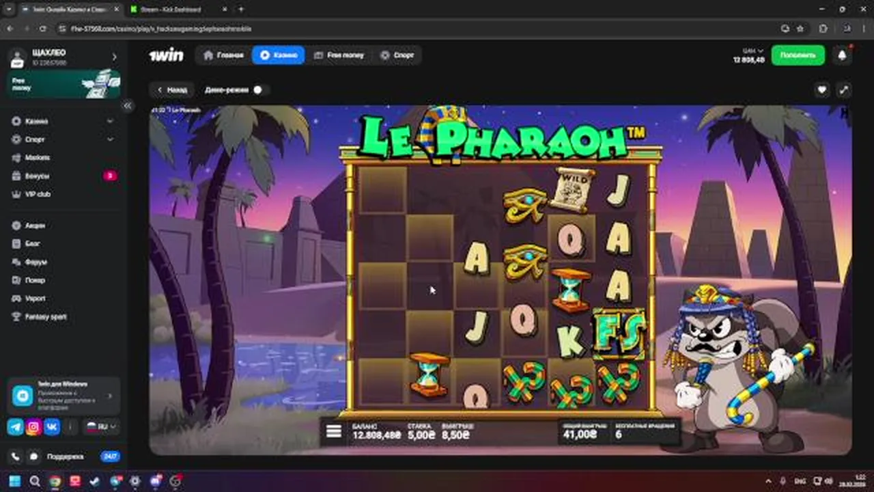Open the Free money sidebar banner
The image size is (874, 492).
64,84
